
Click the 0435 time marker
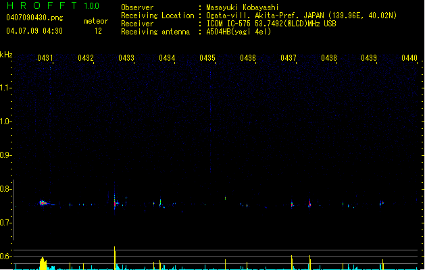pos(207,58)
